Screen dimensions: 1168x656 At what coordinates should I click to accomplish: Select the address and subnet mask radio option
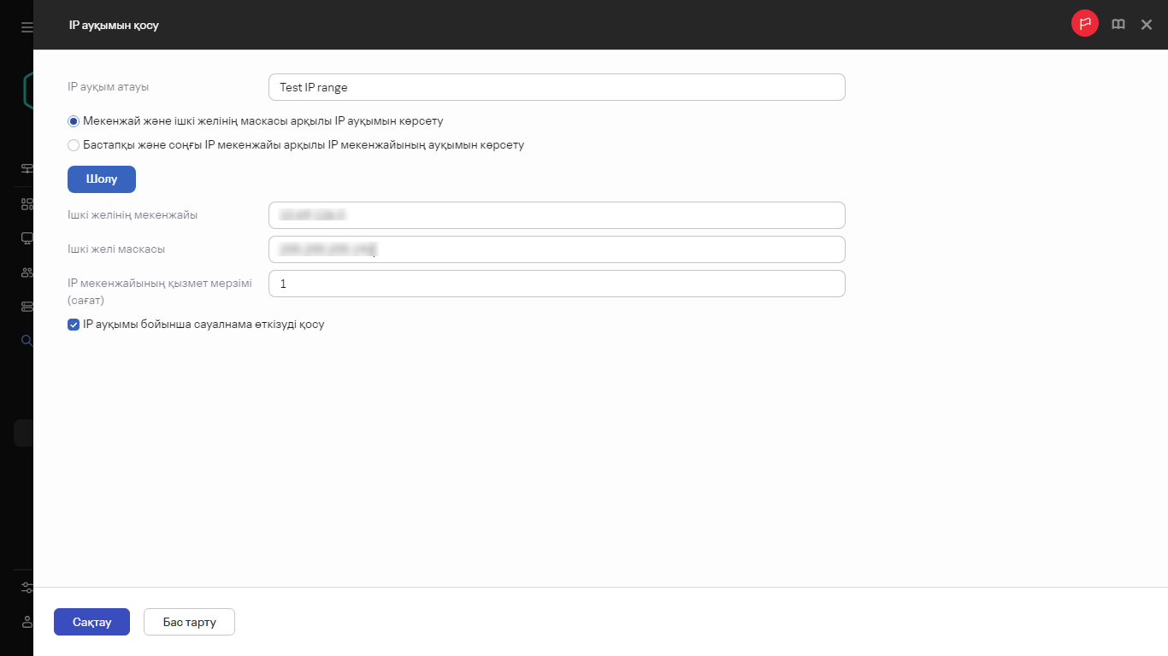tap(74, 121)
